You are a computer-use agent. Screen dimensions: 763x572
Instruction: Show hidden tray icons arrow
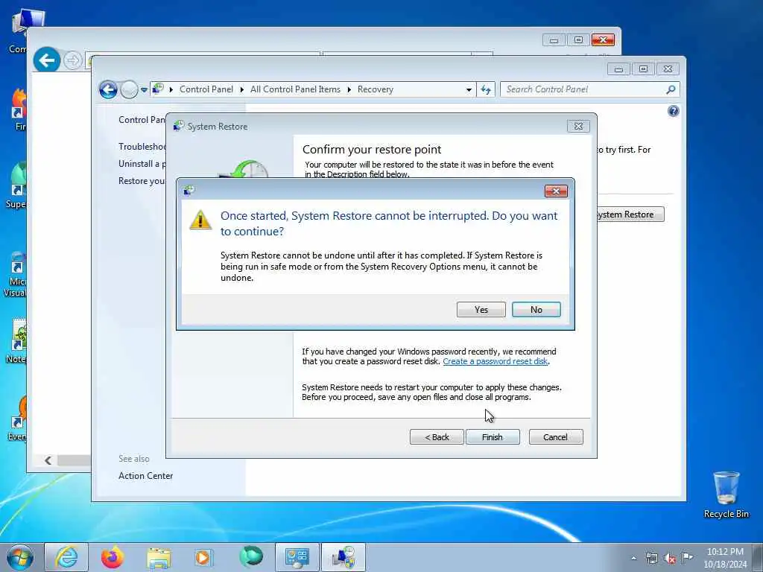(633, 558)
